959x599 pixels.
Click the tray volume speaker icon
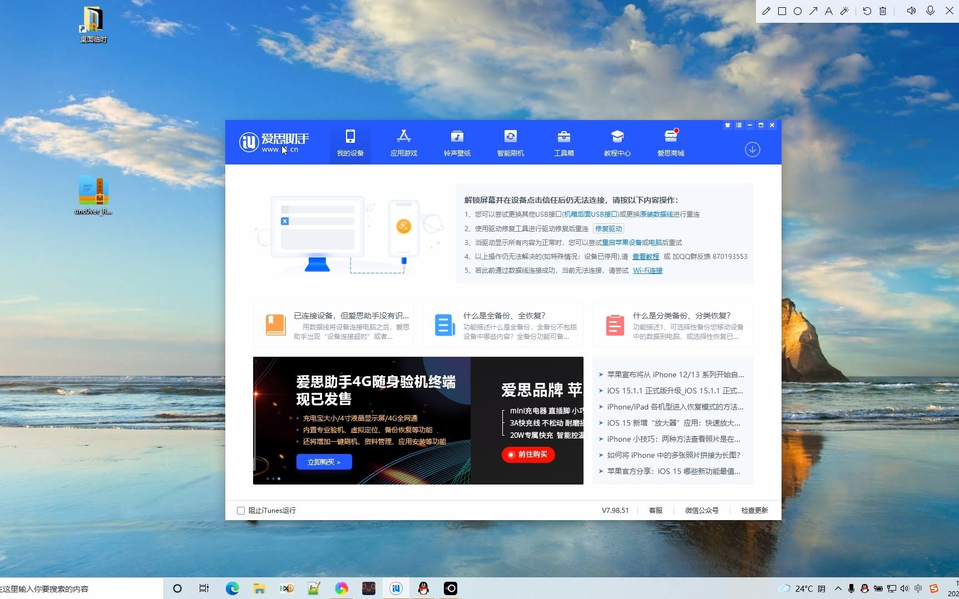904,588
